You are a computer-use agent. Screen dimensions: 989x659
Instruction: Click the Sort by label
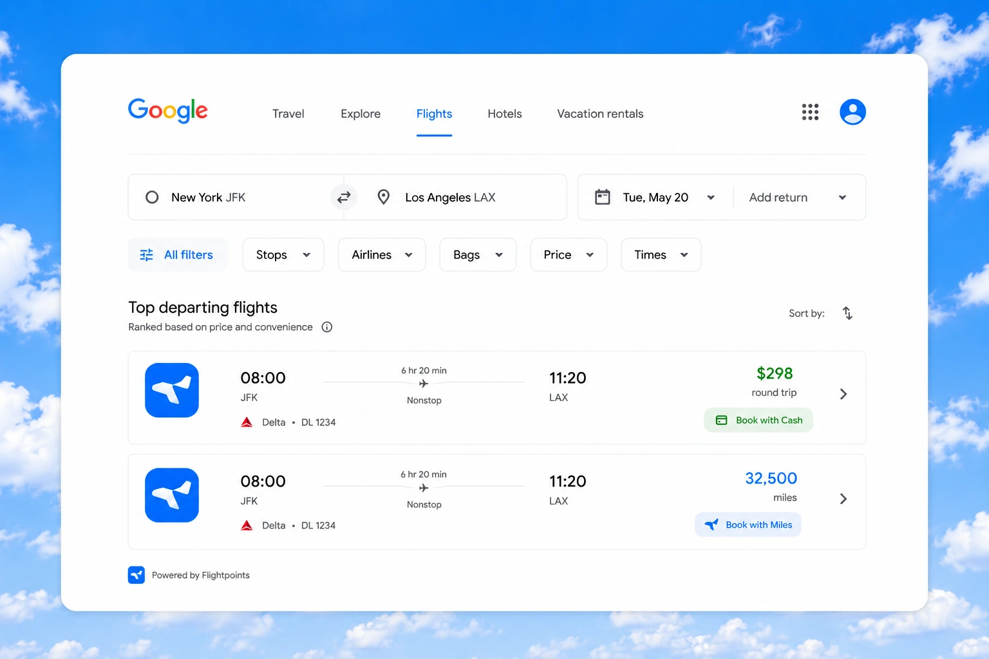point(807,313)
